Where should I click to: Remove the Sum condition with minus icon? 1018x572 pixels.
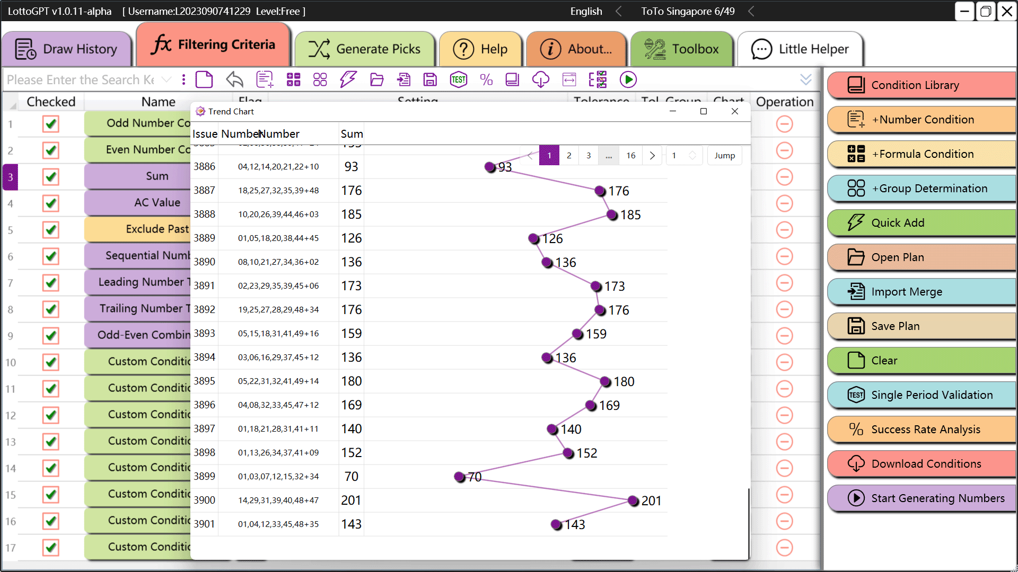[784, 177]
